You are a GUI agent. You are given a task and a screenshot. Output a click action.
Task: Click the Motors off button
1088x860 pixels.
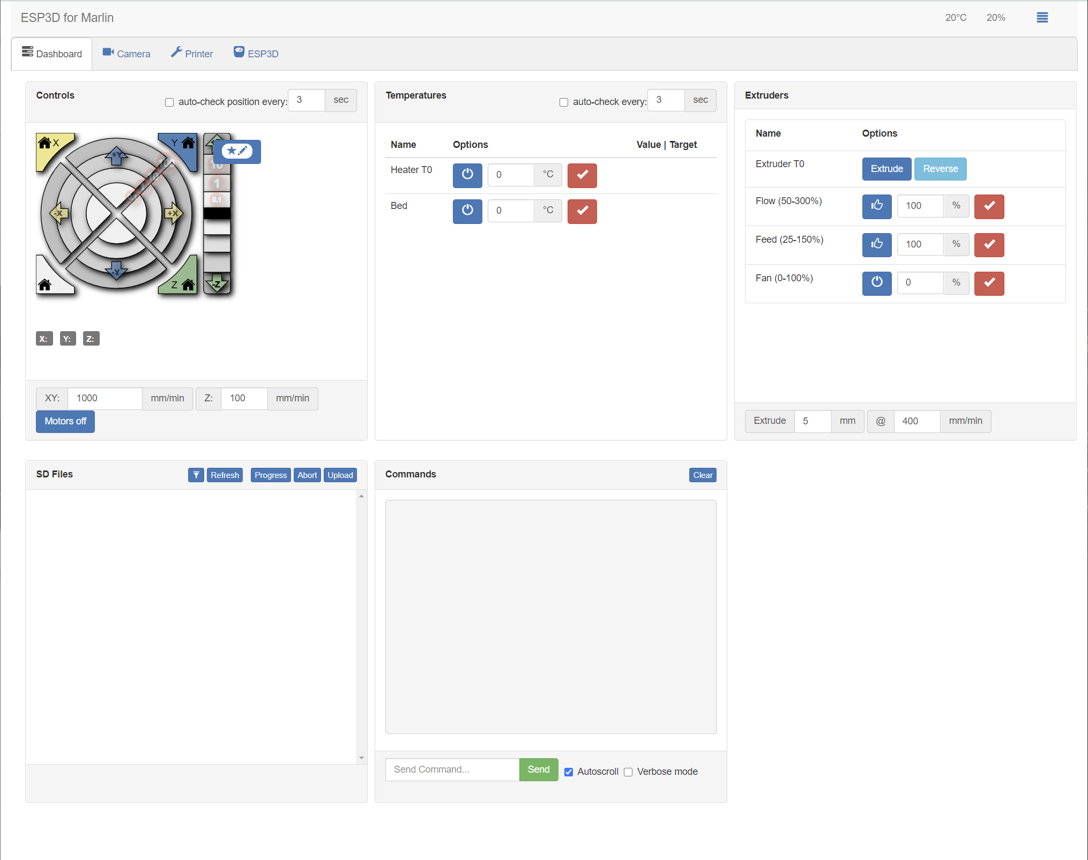point(65,422)
